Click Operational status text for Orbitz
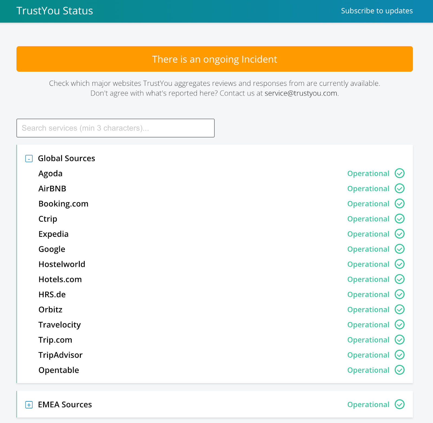 coord(368,310)
